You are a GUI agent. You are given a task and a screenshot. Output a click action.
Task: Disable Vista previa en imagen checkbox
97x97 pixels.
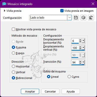coord(62,11)
